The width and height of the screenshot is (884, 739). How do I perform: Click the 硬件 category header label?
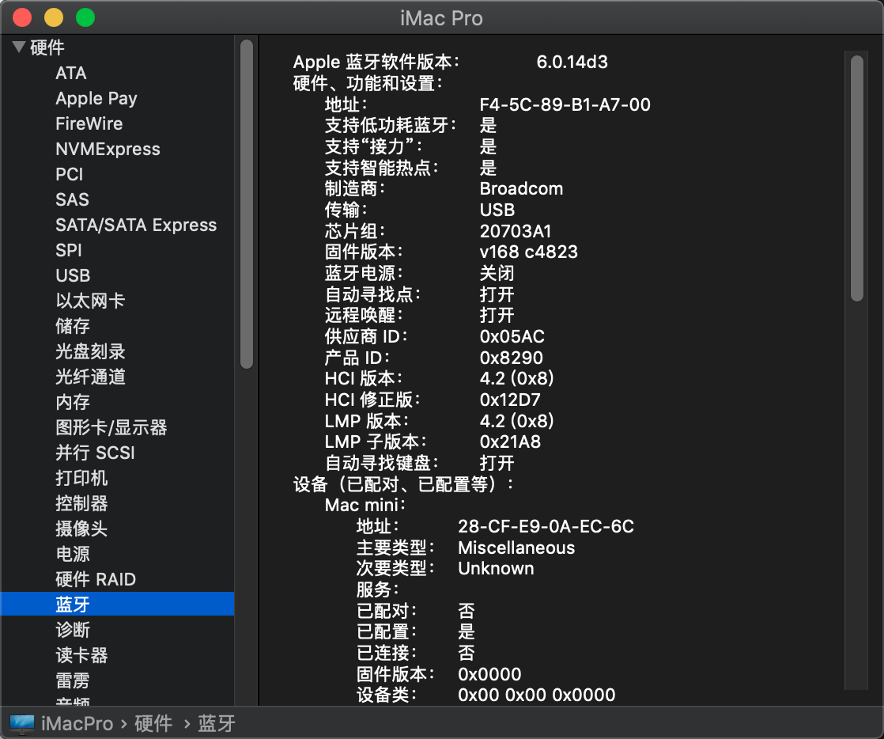click(x=47, y=47)
